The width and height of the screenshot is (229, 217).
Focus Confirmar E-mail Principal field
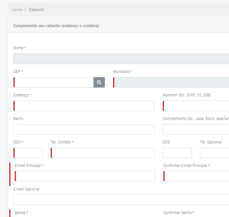coord(196,176)
